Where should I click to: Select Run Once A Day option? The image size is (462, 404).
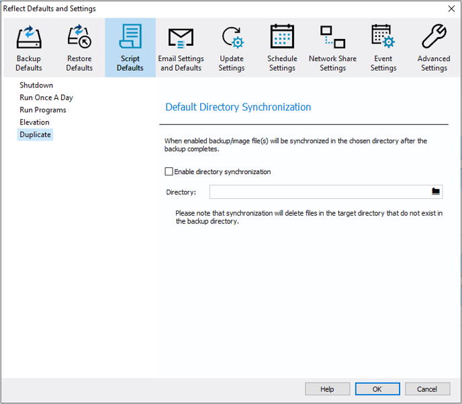click(x=46, y=97)
